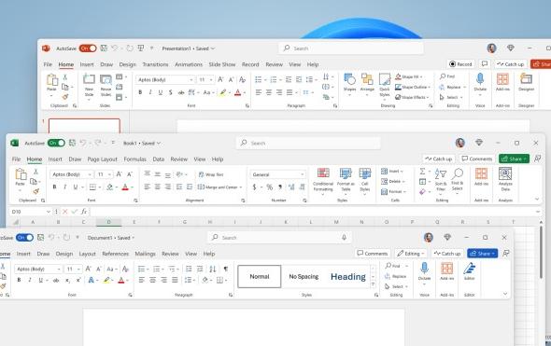Toggle AutoSave switch in PowerPoint window

click(88, 48)
